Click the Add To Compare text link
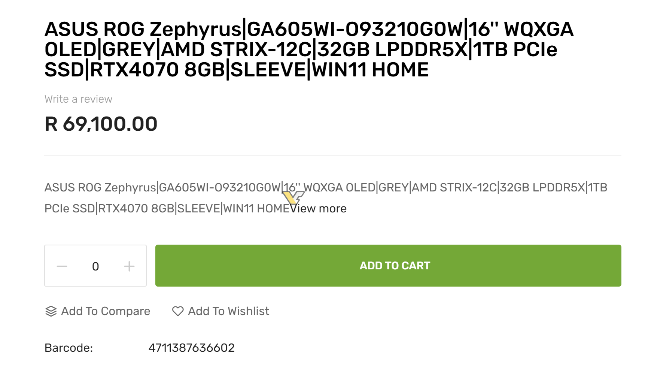 pyautogui.click(x=106, y=311)
